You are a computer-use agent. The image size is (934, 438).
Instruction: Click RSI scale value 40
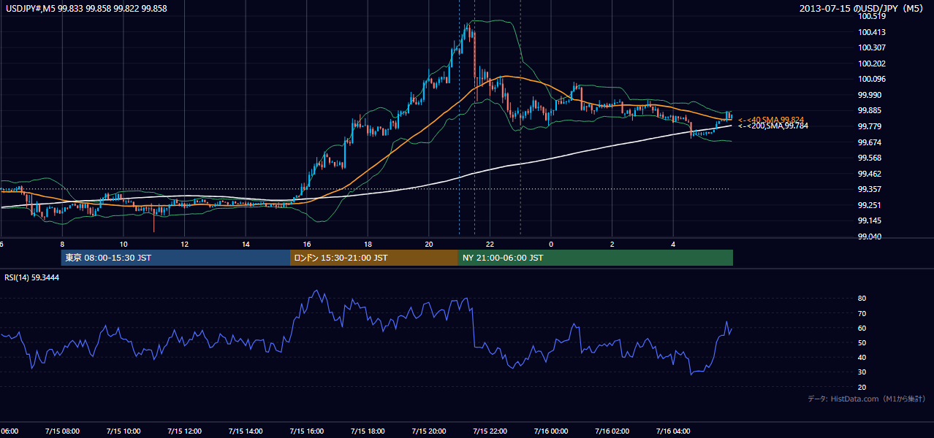(862, 357)
